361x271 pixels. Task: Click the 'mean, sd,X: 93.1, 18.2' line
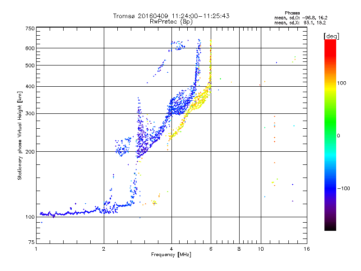[x=300, y=23]
